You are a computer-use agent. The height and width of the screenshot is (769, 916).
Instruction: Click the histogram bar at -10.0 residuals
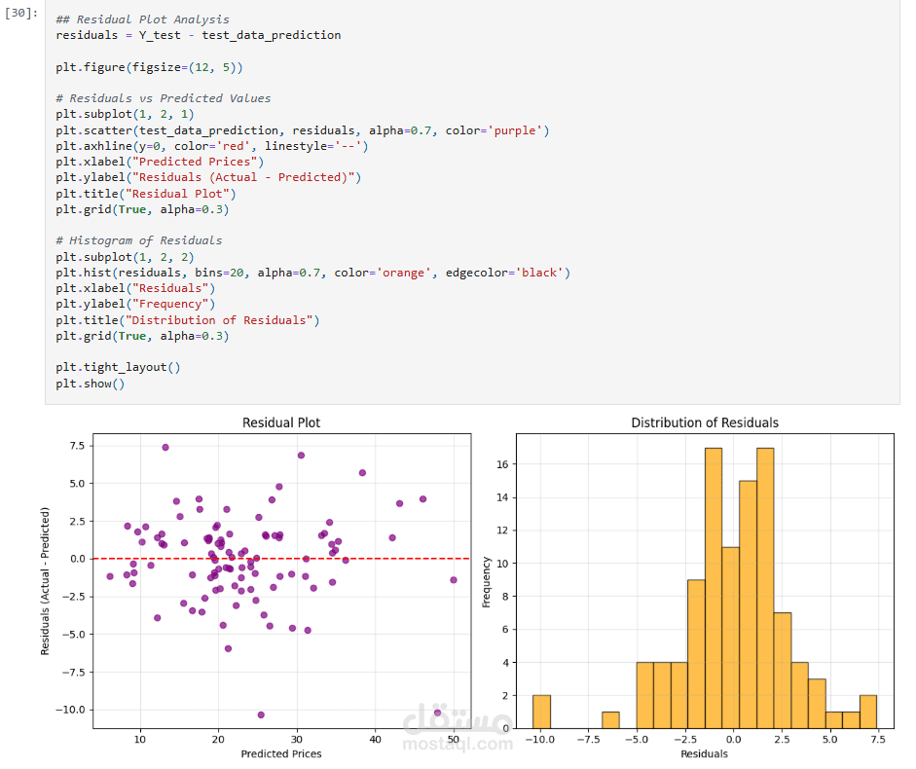(541, 712)
